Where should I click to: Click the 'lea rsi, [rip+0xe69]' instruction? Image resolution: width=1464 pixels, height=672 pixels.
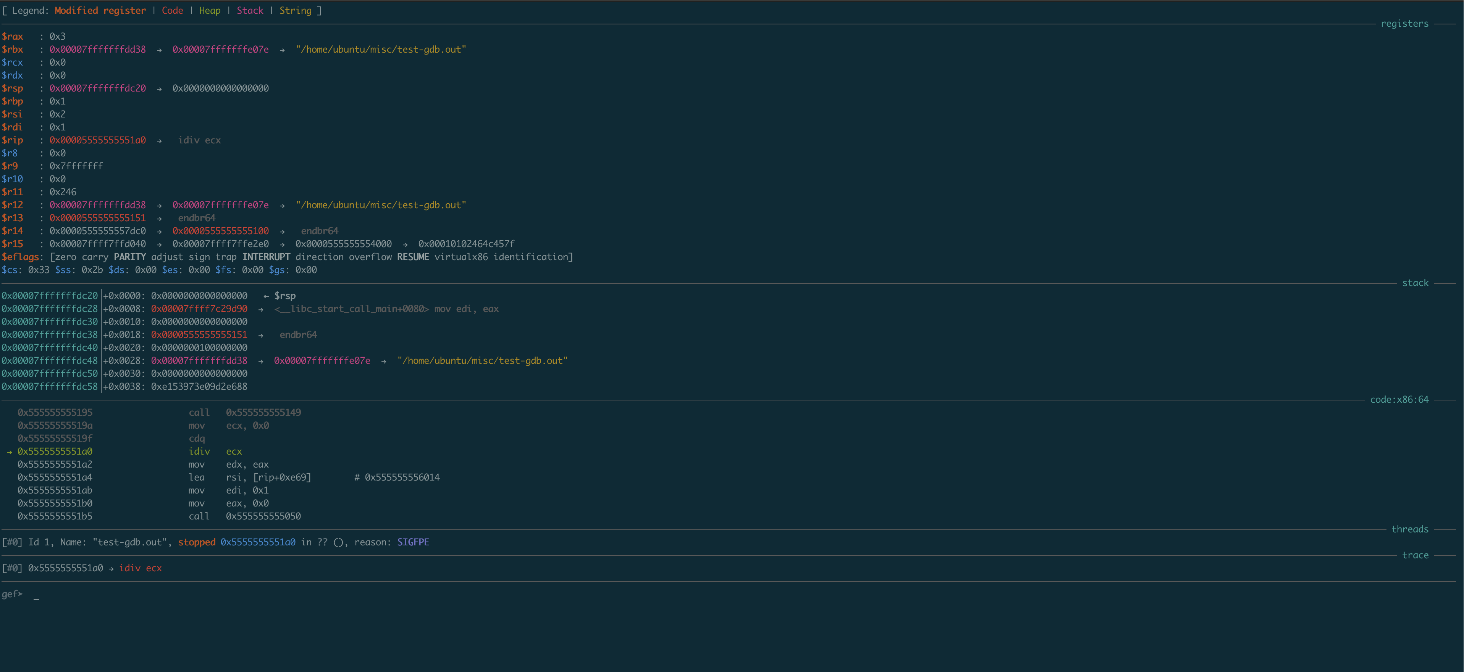click(x=250, y=477)
